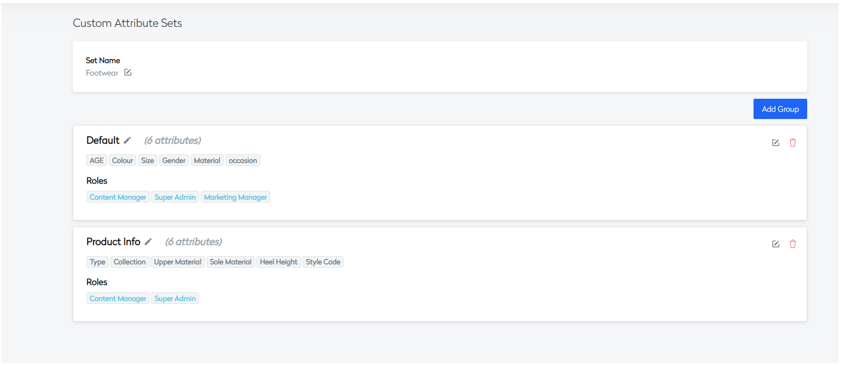Select the occasion attribute tag

click(x=243, y=160)
